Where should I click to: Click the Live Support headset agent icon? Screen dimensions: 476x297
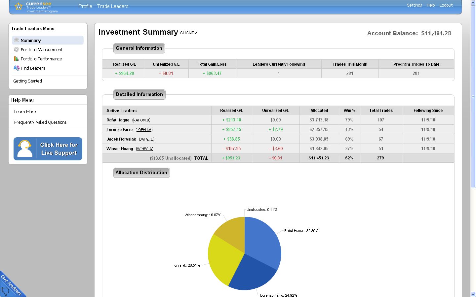tap(25, 149)
